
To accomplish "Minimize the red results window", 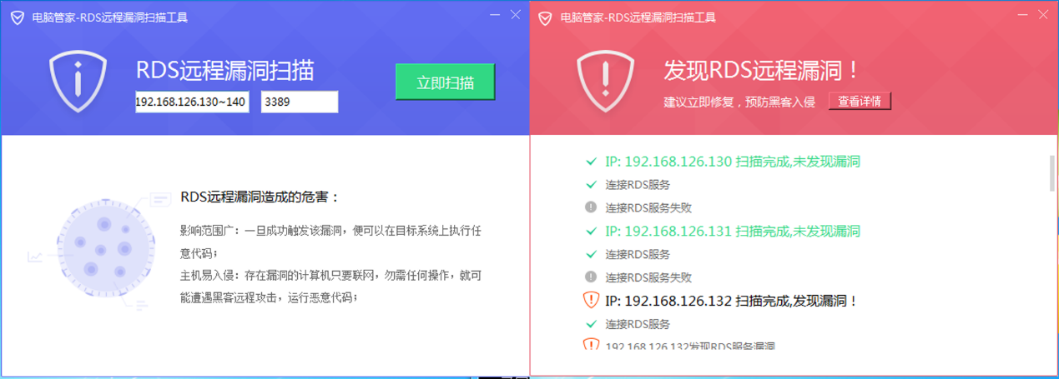I will [1023, 15].
